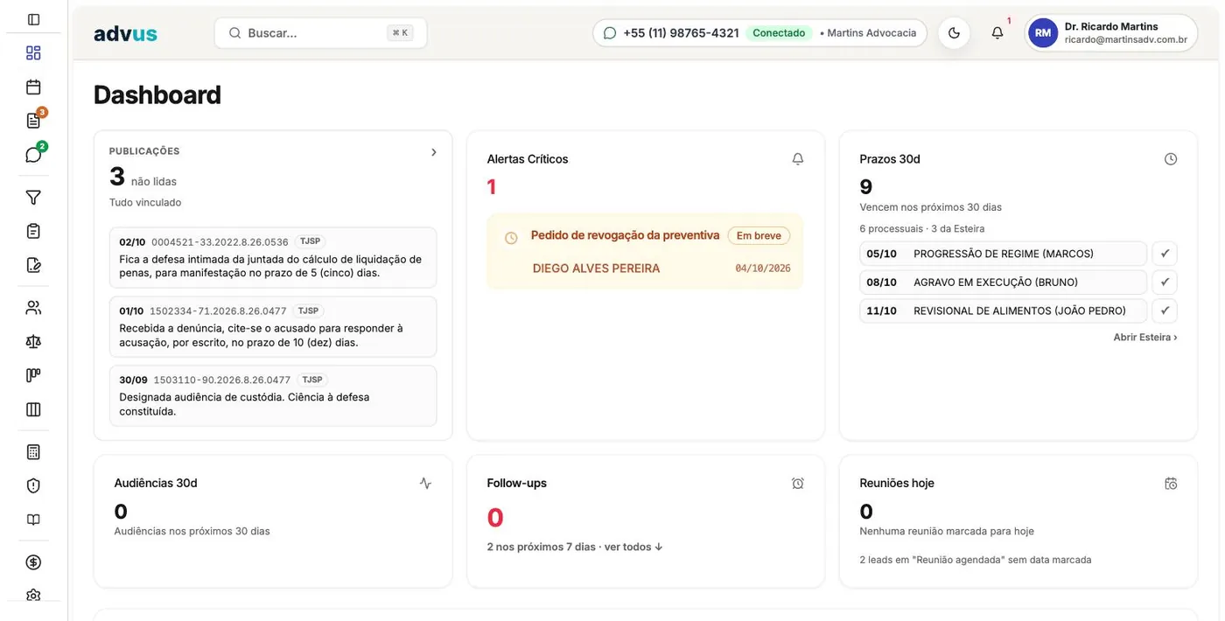This screenshot has width=1225, height=621.
Task: Click 'Audiências 30d' card title
Action: [156, 483]
